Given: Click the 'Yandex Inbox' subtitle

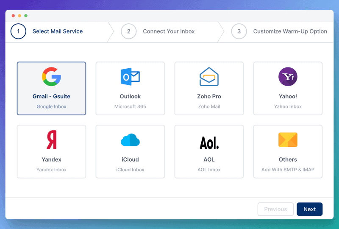Looking at the screenshot, I should pyautogui.click(x=51, y=170).
